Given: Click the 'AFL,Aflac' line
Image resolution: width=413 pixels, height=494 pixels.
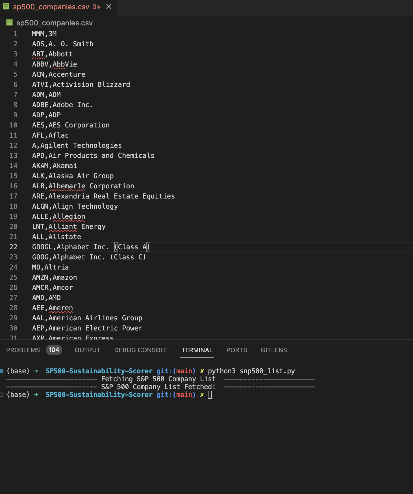Looking at the screenshot, I should (51, 135).
